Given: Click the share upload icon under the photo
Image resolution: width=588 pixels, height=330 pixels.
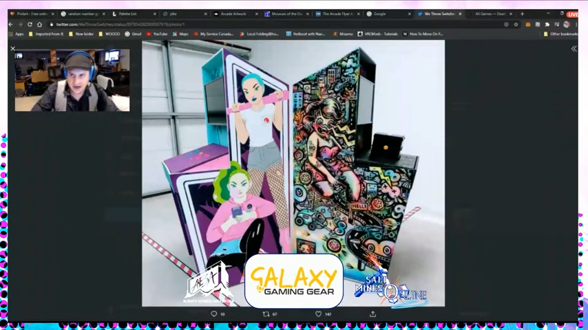Looking at the screenshot, I should 372,314.
